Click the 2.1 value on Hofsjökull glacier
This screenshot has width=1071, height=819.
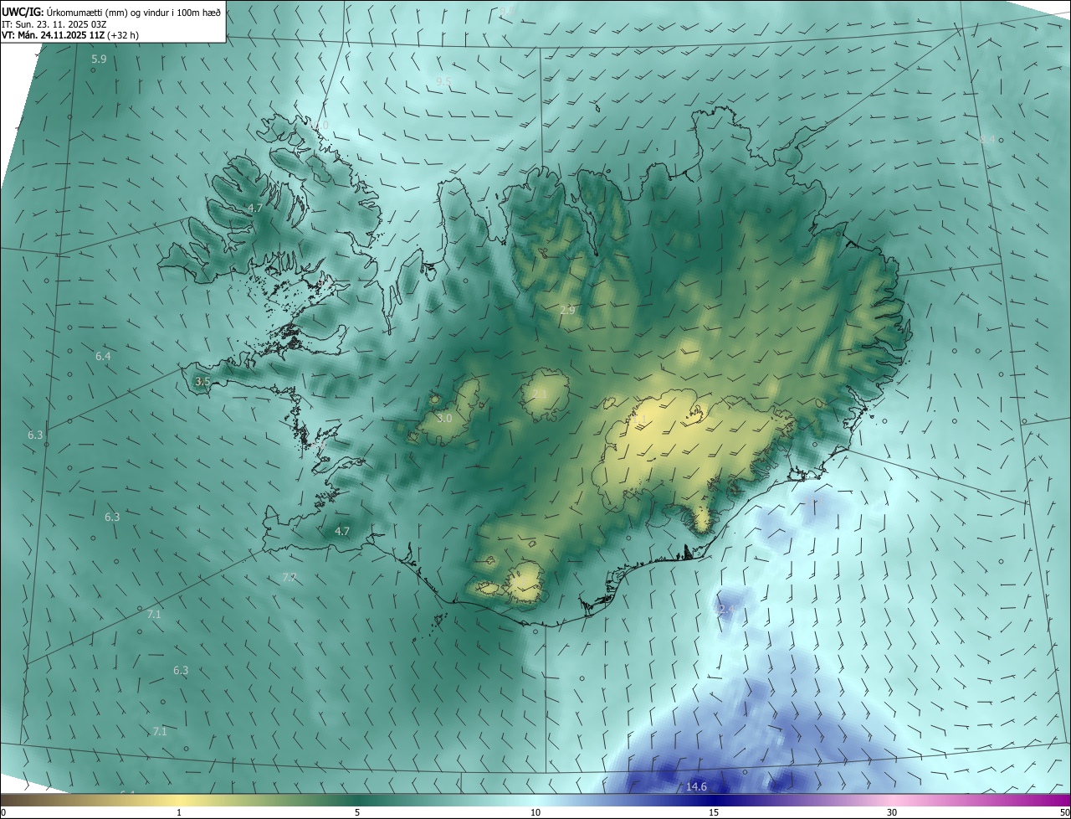[x=540, y=394]
